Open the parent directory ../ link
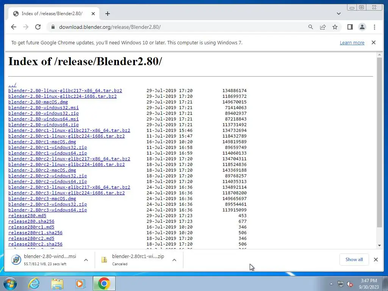388x291 pixels. 13,85
